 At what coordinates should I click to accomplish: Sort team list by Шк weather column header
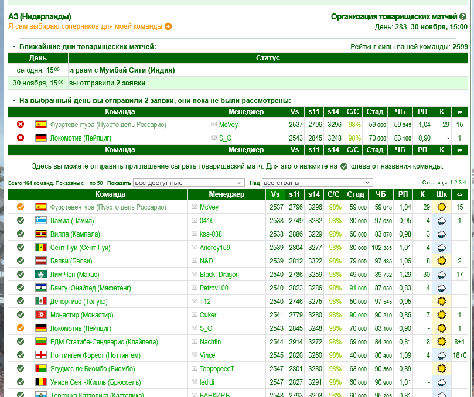click(x=442, y=194)
